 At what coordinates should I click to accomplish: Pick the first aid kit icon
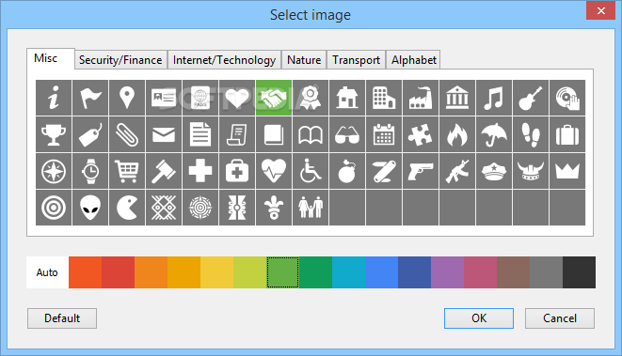[237, 171]
